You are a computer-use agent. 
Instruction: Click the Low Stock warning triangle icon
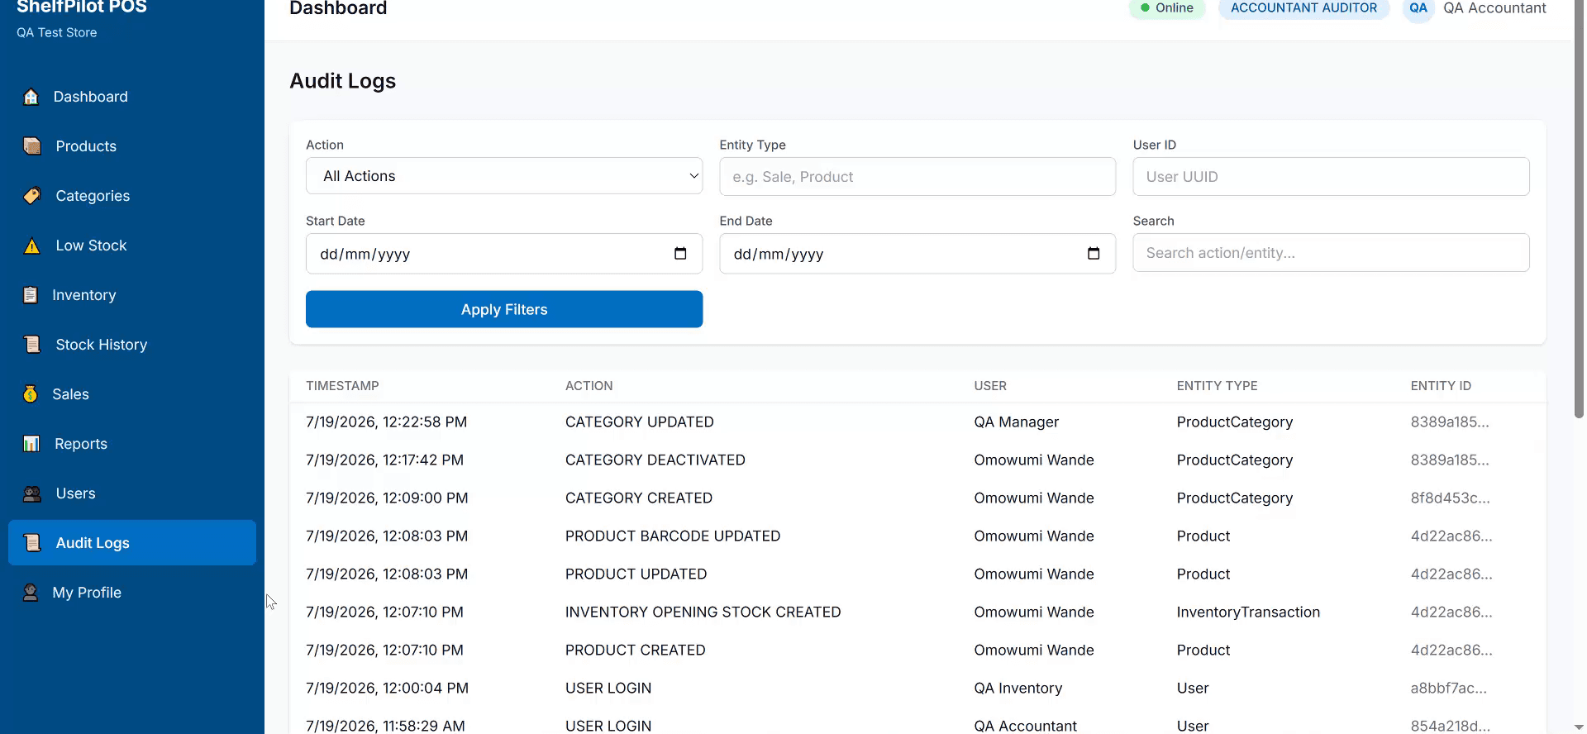click(x=32, y=245)
